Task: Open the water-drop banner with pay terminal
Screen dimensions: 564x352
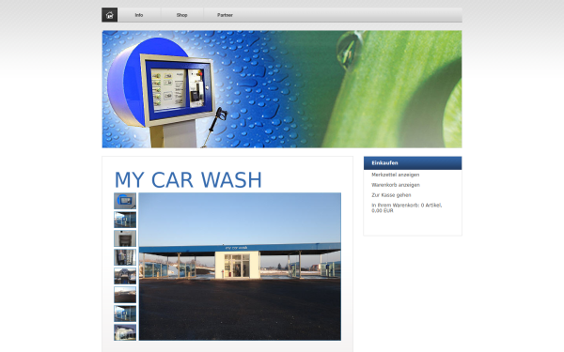Action: pos(282,89)
